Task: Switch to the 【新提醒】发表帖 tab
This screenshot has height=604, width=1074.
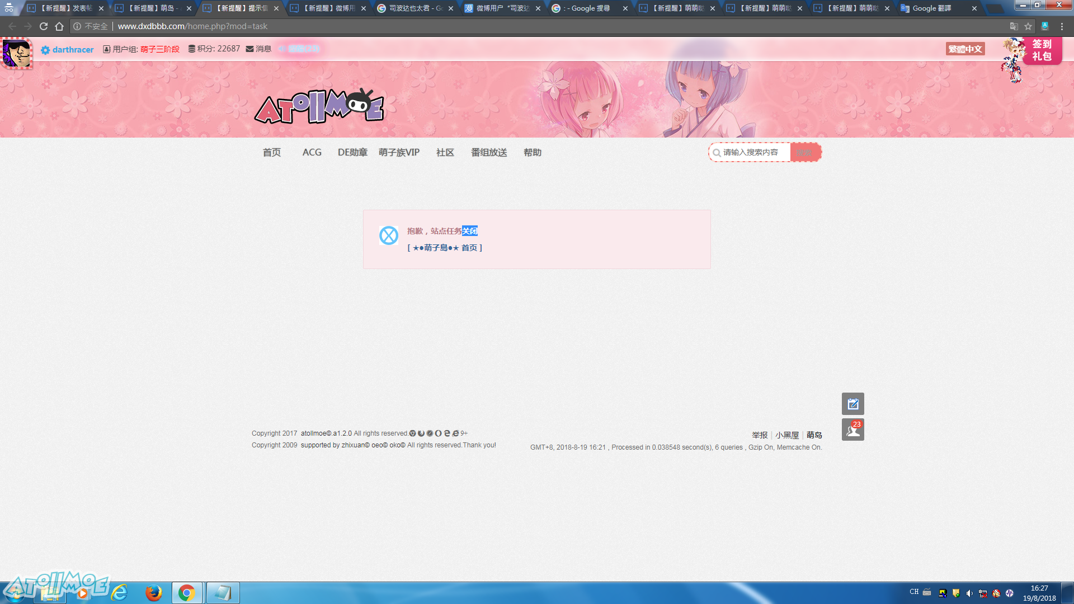Action: pyautogui.click(x=65, y=8)
